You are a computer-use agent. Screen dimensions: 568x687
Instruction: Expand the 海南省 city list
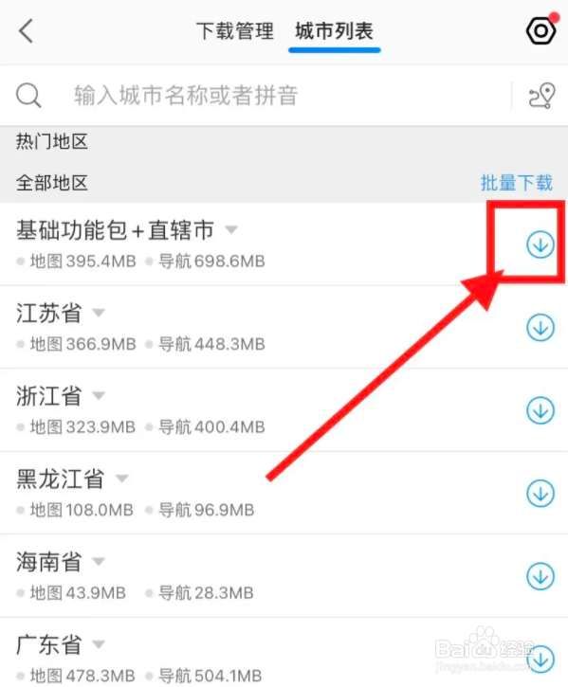tap(99, 561)
